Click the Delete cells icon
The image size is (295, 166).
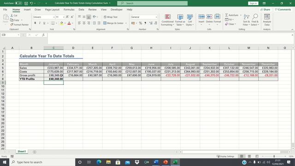click(209, 17)
